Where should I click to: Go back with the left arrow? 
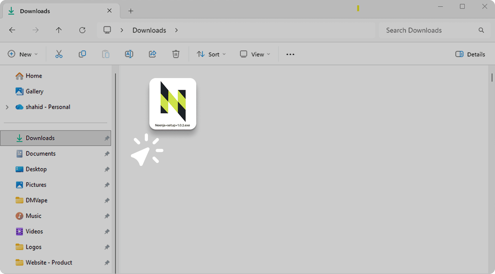(x=12, y=30)
